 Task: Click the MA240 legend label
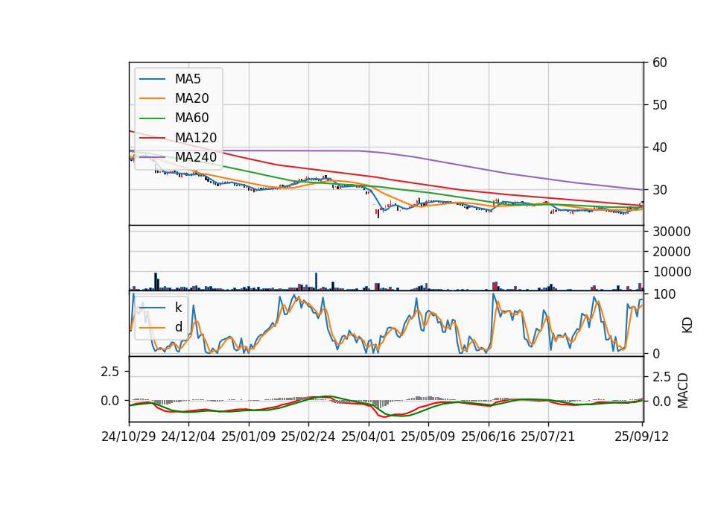[x=196, y=157]
